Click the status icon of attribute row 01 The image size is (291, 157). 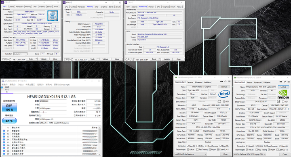point(4,131)
